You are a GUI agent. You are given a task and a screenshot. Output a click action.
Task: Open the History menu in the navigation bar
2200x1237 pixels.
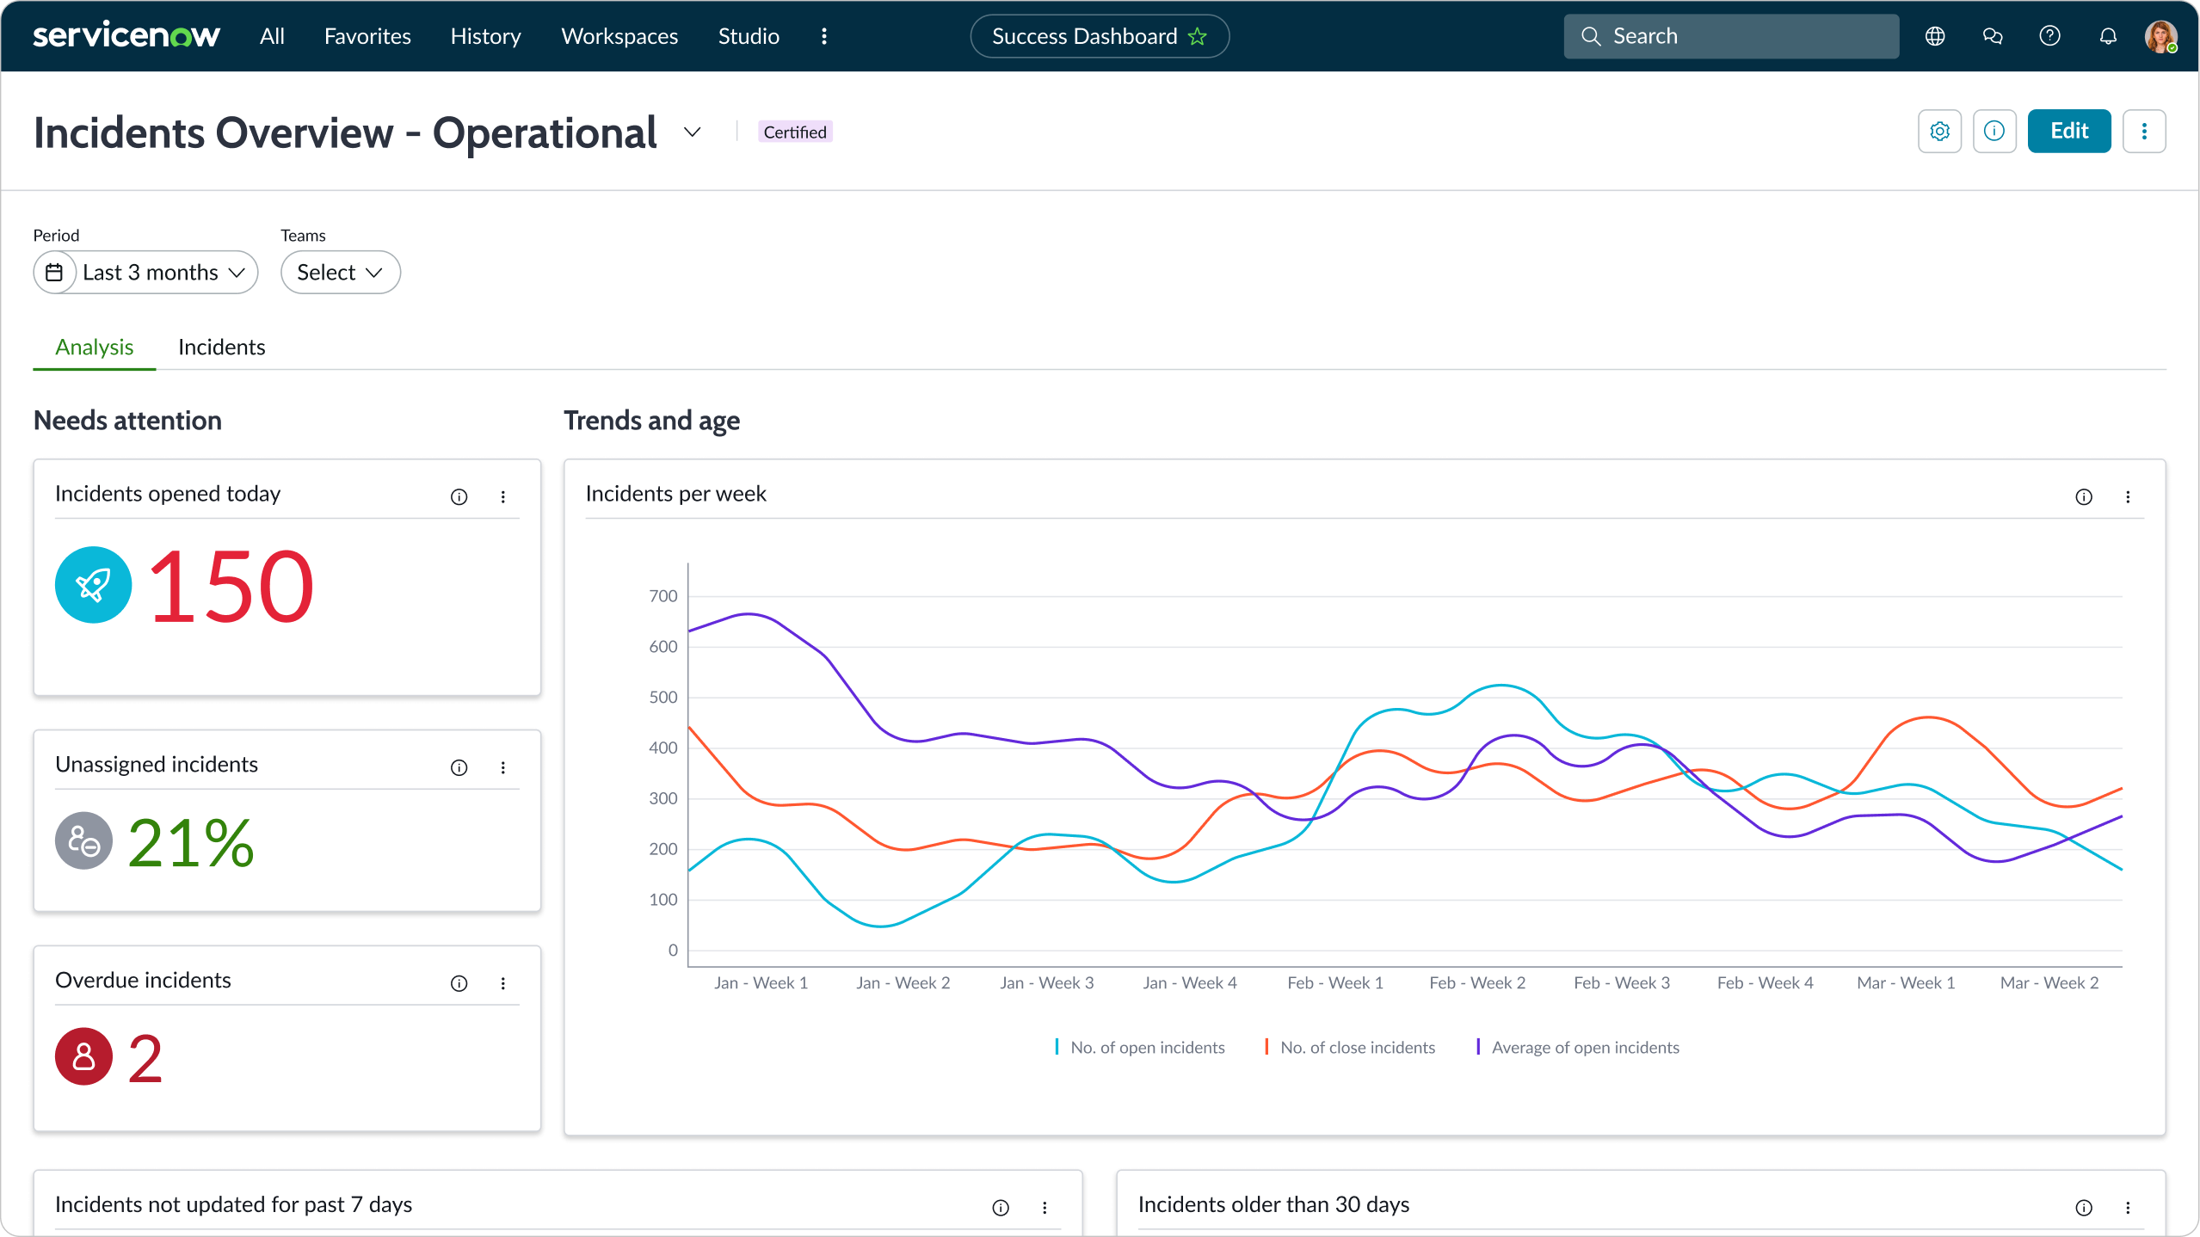coord(485,35)
